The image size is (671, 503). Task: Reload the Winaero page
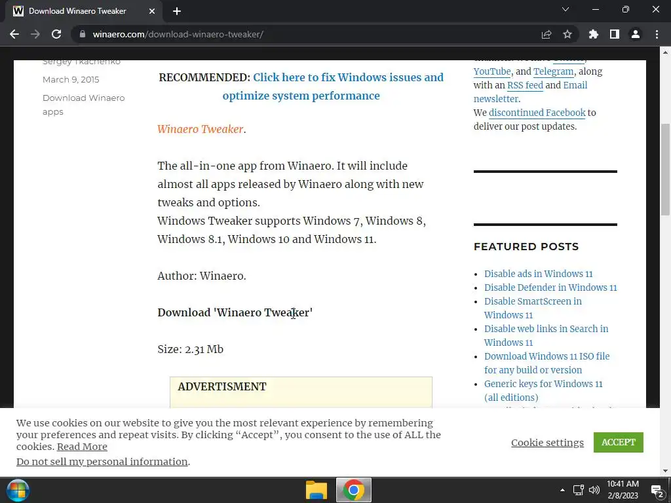click(56, 34)
